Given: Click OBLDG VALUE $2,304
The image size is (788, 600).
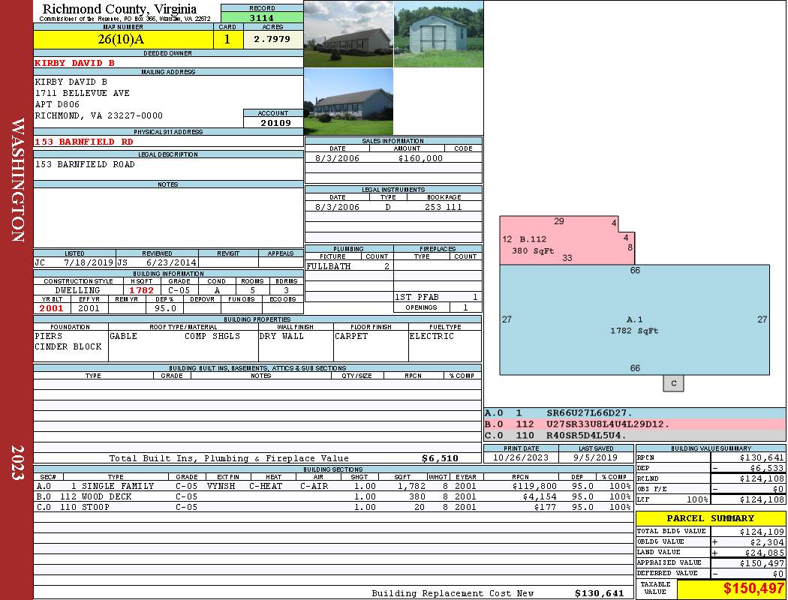Looking at the screenshot, I should (767, 542).
